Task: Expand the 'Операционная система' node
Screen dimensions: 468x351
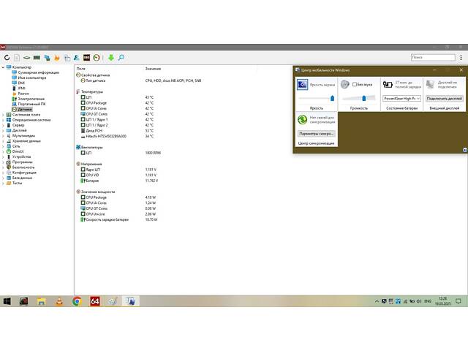Action: pos(3,120)
